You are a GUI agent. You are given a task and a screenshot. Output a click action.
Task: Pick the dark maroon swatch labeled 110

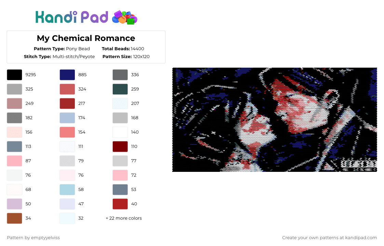[120, 147]
